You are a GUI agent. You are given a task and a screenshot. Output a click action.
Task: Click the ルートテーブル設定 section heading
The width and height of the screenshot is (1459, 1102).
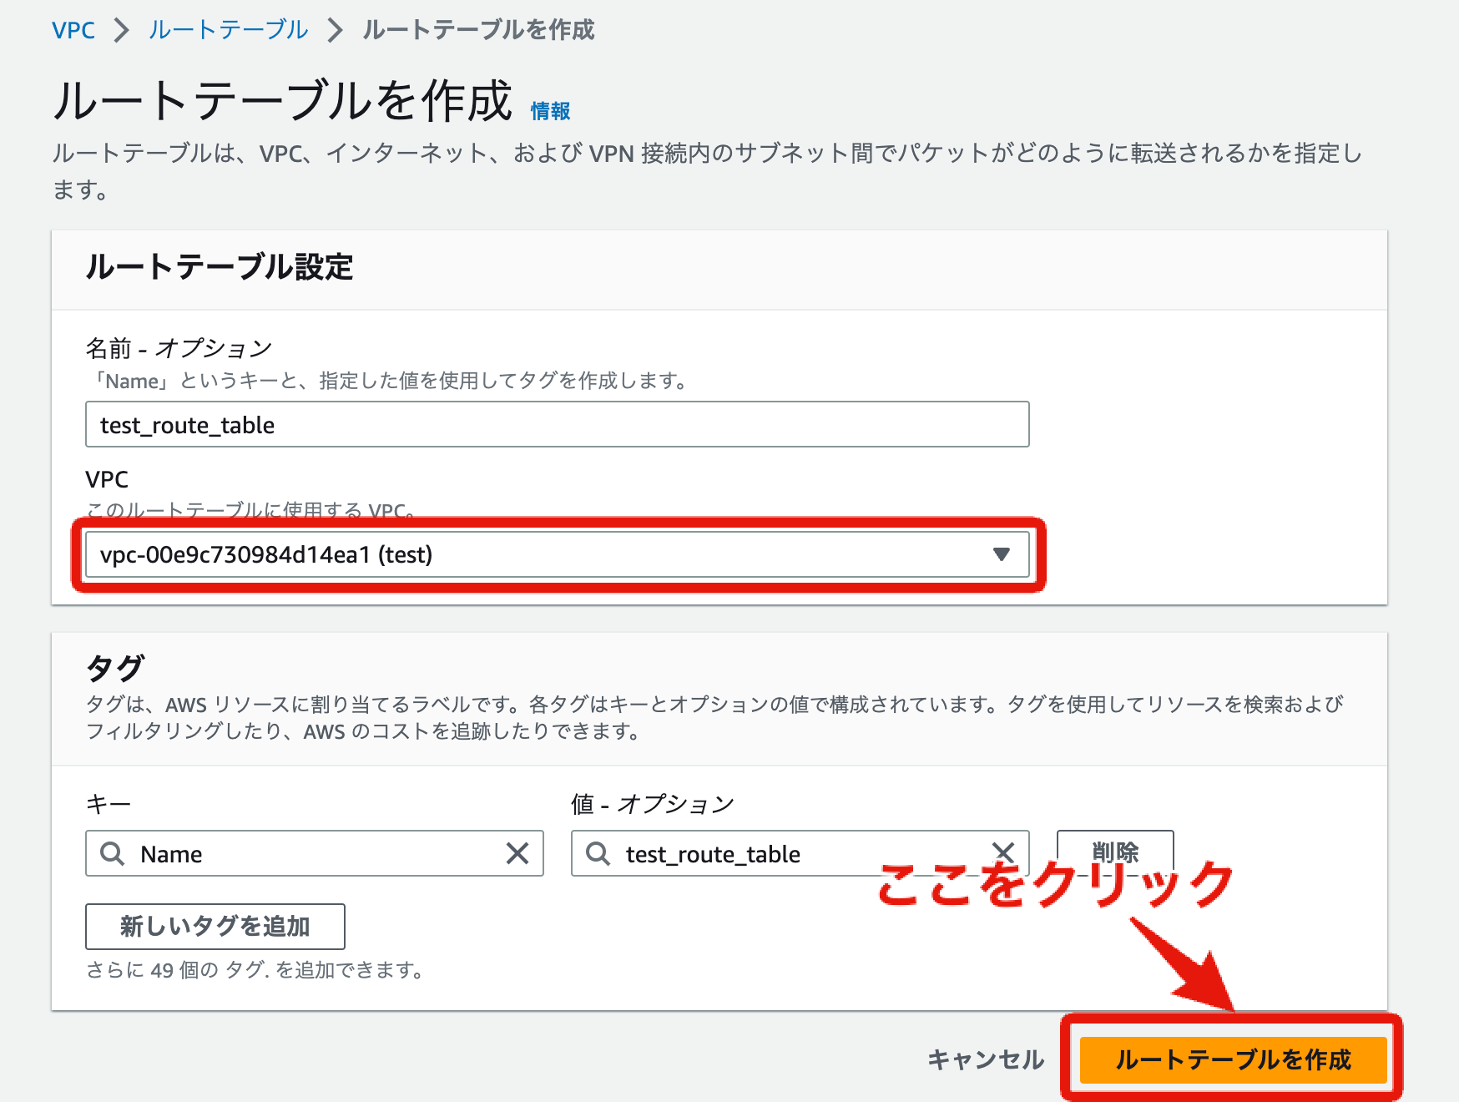pyautogui.click(x=220, y=267)
